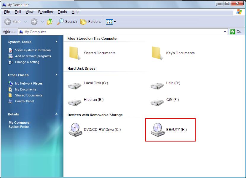Viewport: 246px width, 178px height.
Task: Open My Documents in Other Places
Action: point(25,89)
